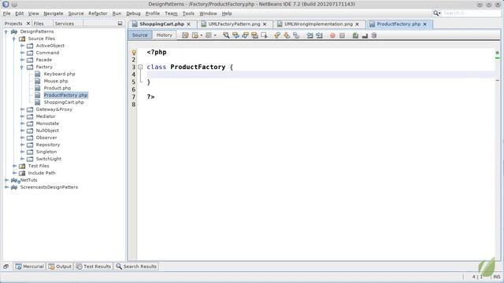Click the Find Selection magnifier icon
Image resolution: width=504 pixels, height=283 pixels.
226,35
